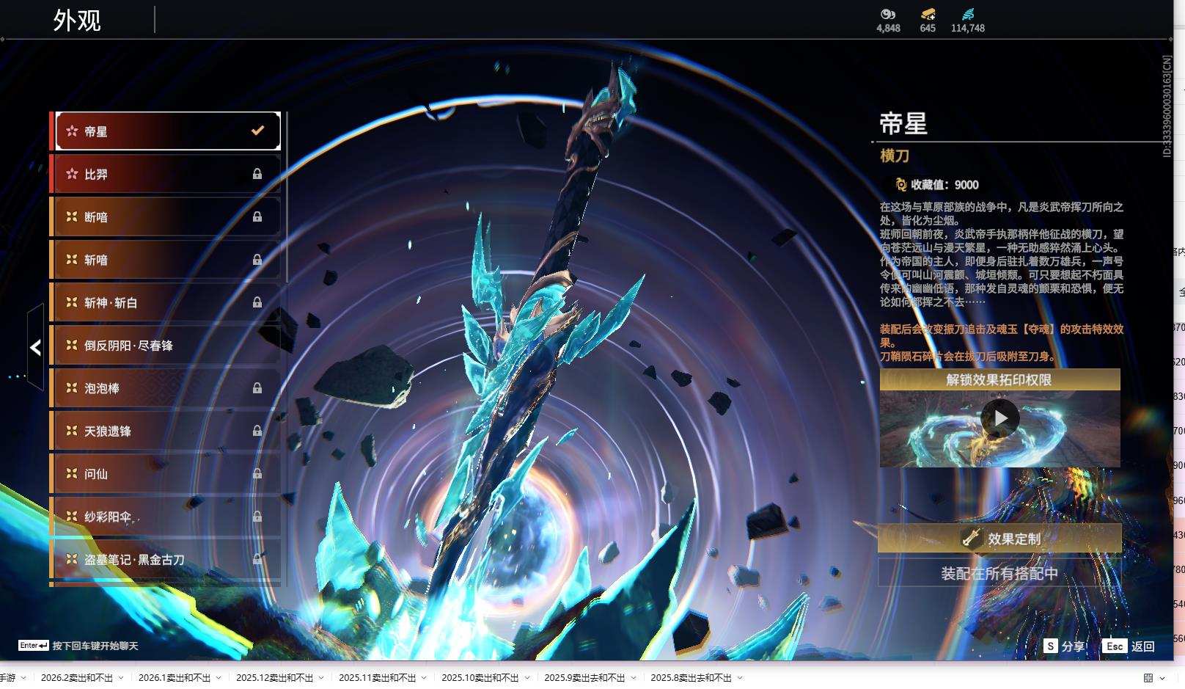Screen dimensions: 1185x689
Task: Click 装配在所有搭配中 to equip everywhere
Action: (x=999, y=573)
